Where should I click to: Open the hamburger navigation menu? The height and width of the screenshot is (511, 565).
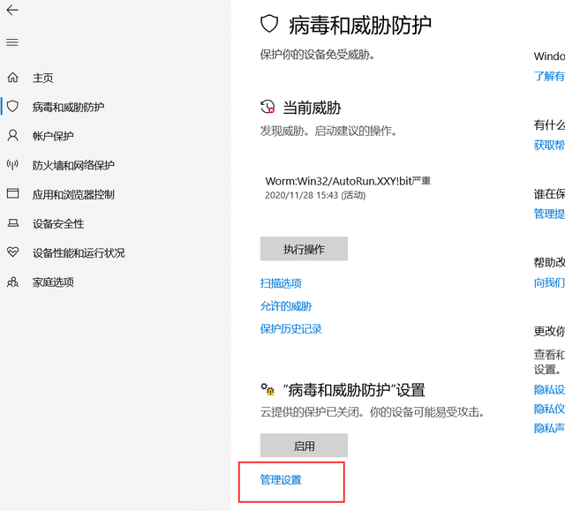12,42
